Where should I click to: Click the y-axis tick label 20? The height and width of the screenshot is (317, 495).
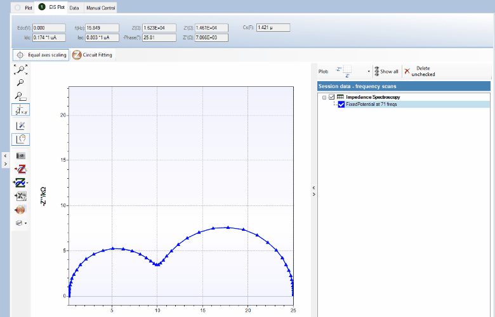63,115
